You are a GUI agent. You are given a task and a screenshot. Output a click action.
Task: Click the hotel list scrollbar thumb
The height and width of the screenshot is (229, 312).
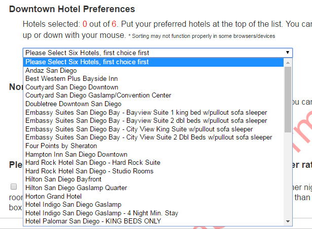click(288, 100)
